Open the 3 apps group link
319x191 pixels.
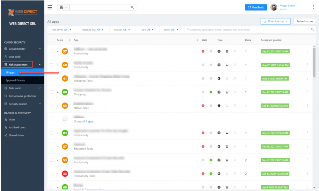[x=90, y=122]
